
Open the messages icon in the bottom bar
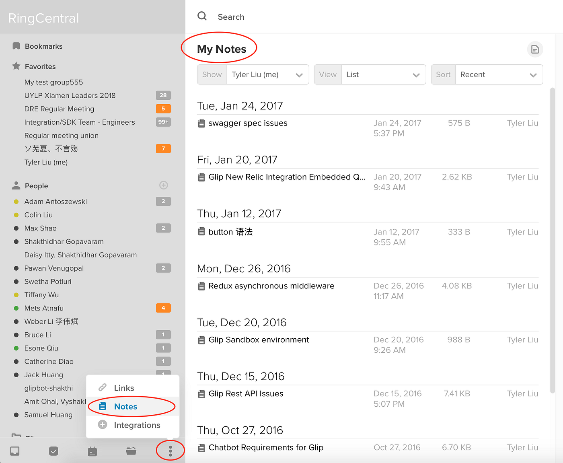pyautogui.click(x=15, y=451)
